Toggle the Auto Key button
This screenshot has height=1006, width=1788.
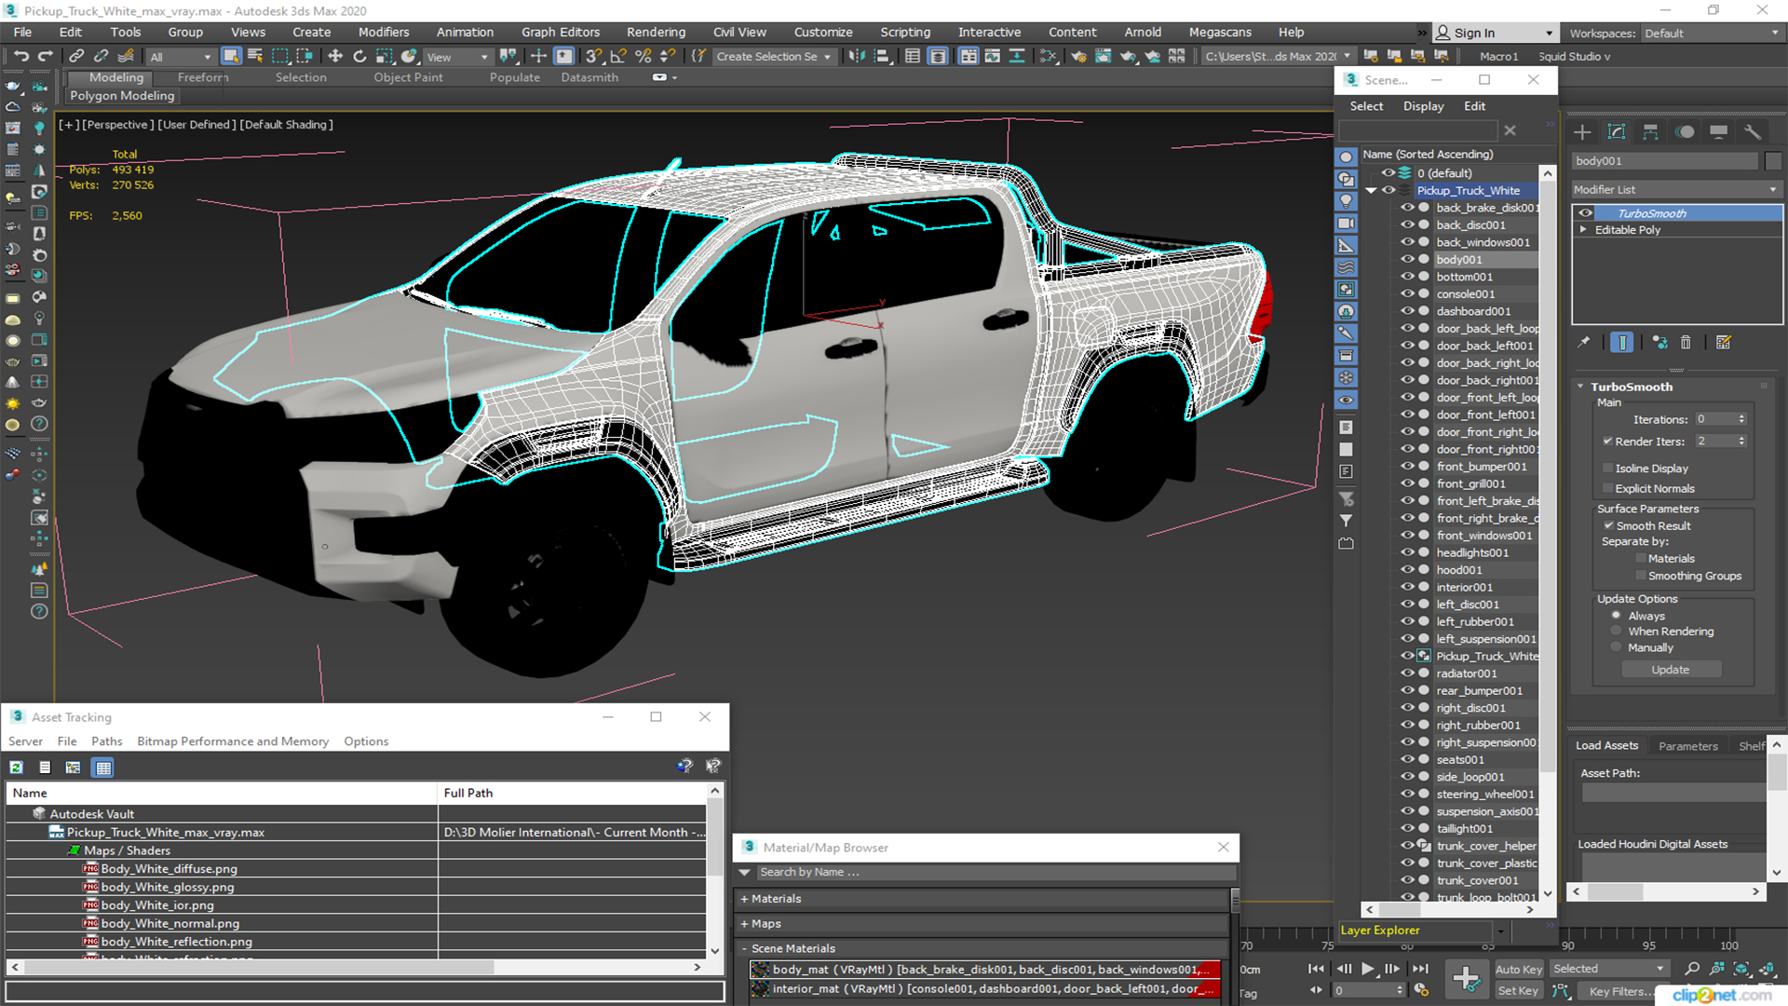[1519, 970]
